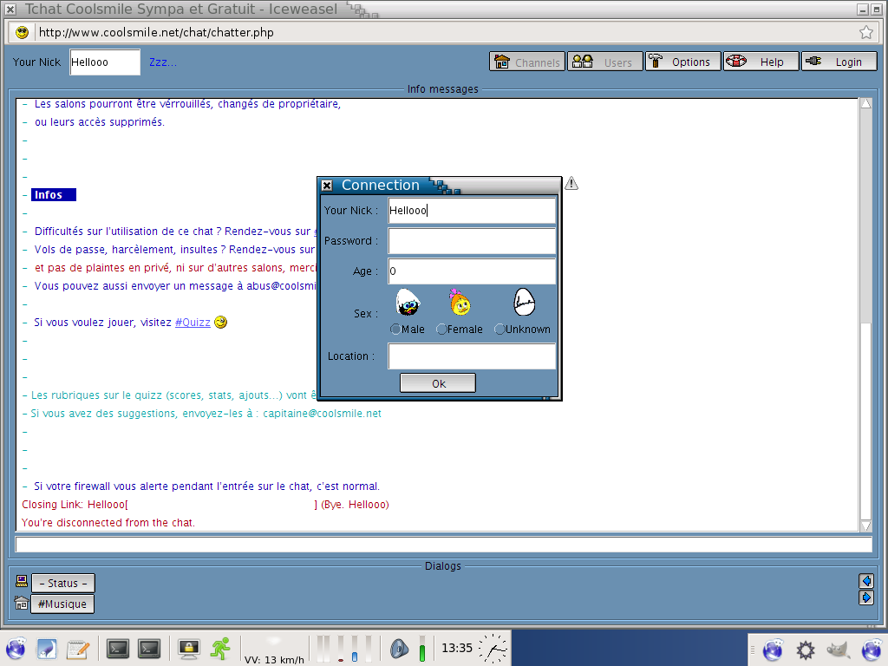Click the Zzz... away status link
The width and height of the screenshot is (888, 666).
click(162, 62)
